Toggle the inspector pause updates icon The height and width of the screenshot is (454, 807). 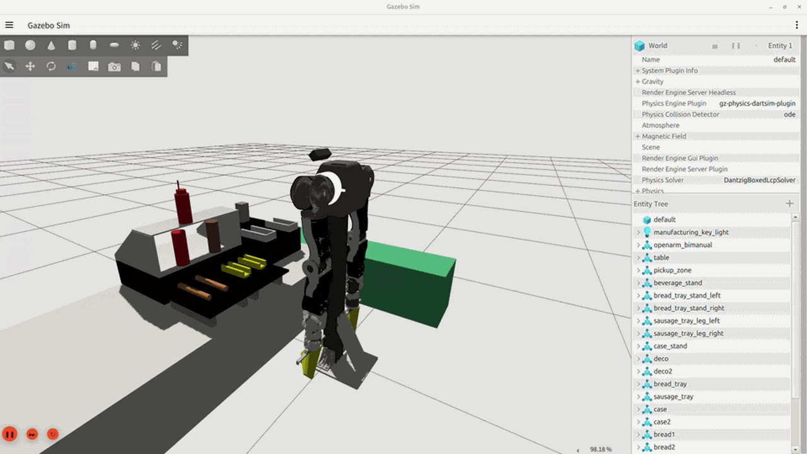[x=735, y=46]
